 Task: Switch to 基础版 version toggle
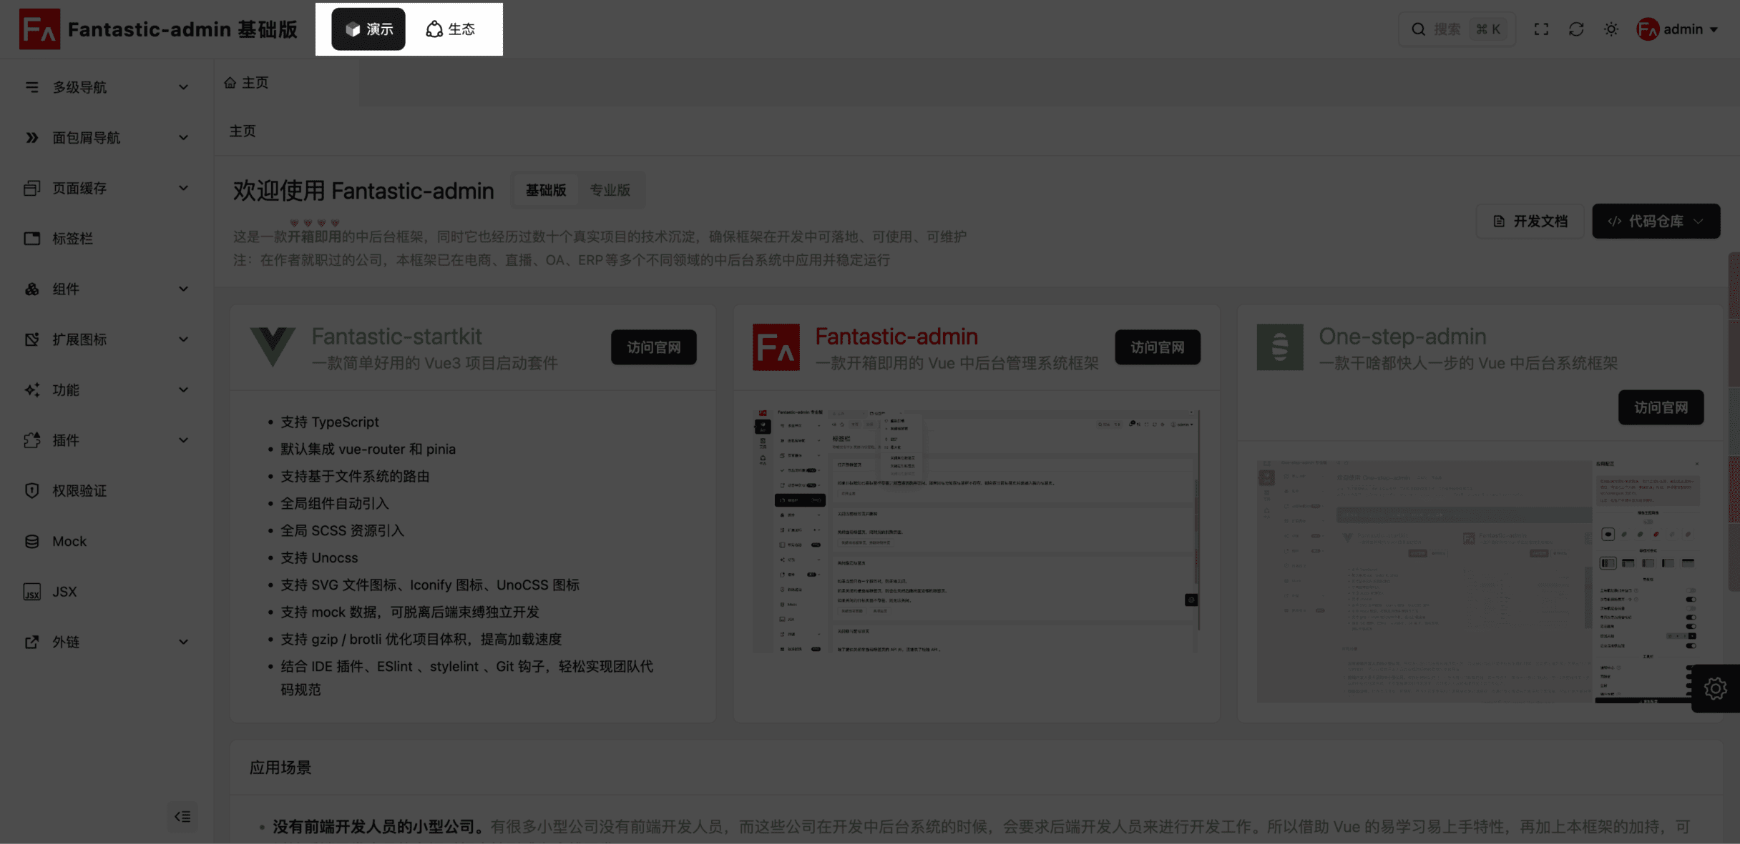(x=546, y=190)
